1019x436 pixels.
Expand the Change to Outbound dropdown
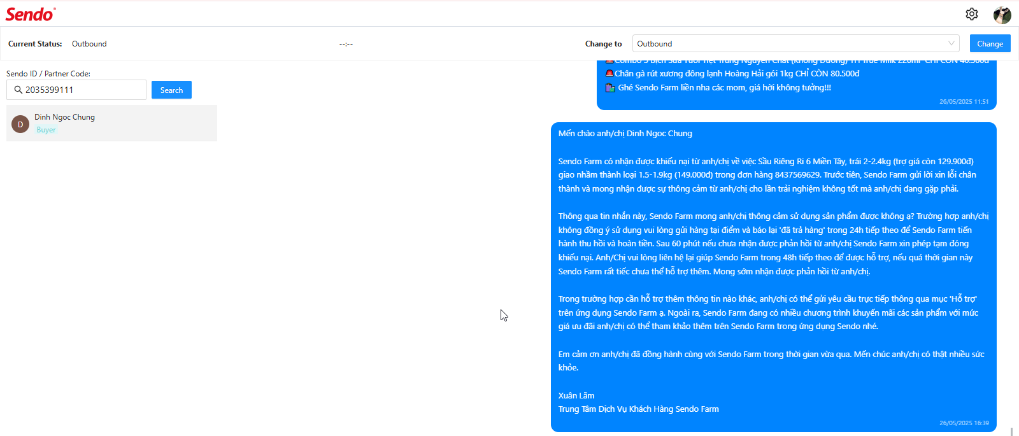[795, 43]
